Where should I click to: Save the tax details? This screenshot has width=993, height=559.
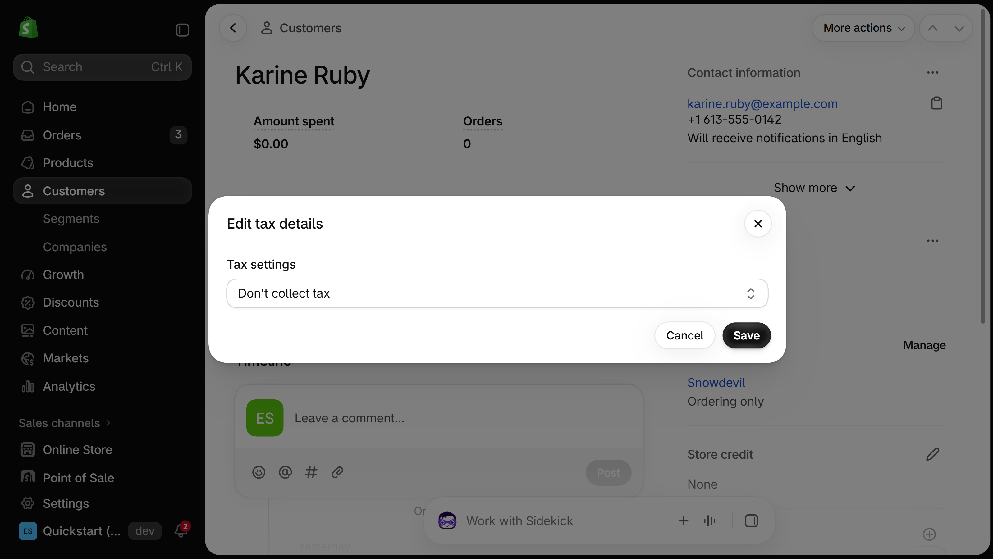[x=746, y=335]
